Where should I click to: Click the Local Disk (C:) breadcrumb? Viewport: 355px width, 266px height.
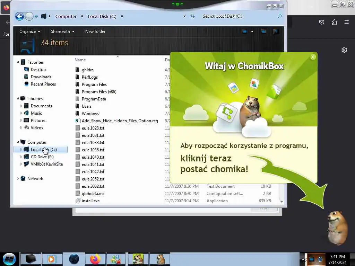coord(102,17)
